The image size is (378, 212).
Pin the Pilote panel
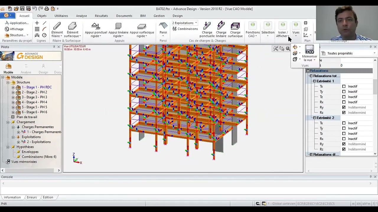54,47
